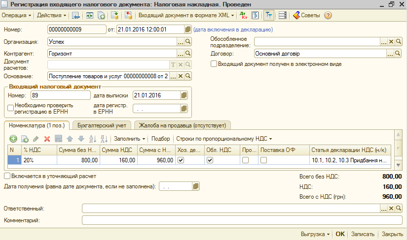
Task: Check 'Входящий документ получен в электронном виде'
Action: [214, 64]
